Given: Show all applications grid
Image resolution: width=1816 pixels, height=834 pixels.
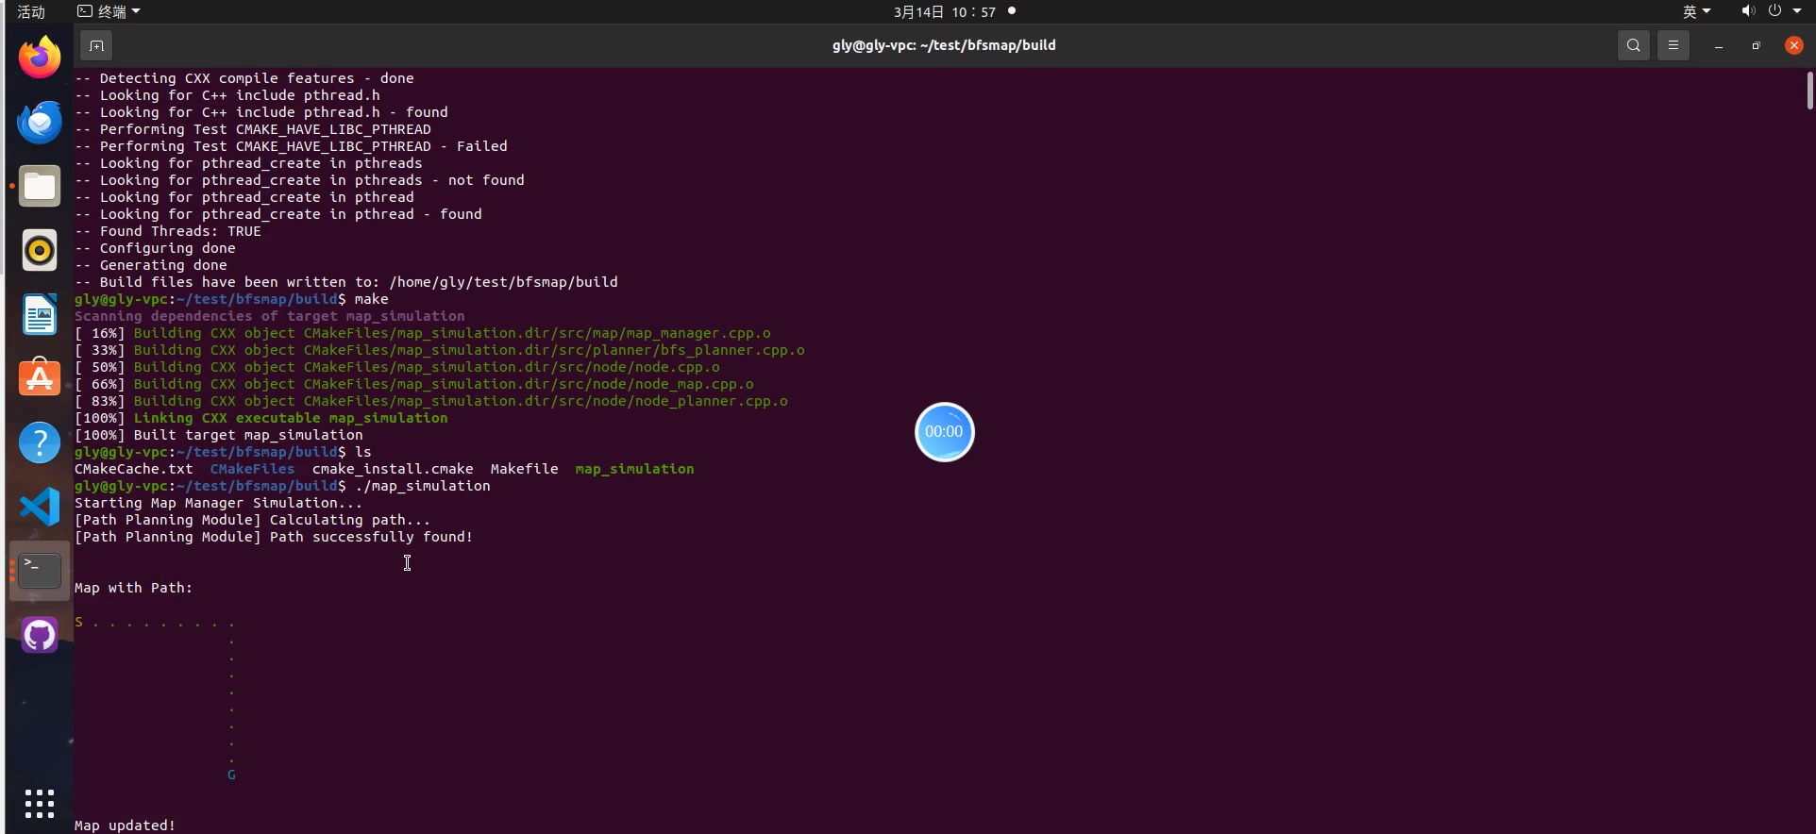Looking at the screenshot, I should (x=40, y=804).
